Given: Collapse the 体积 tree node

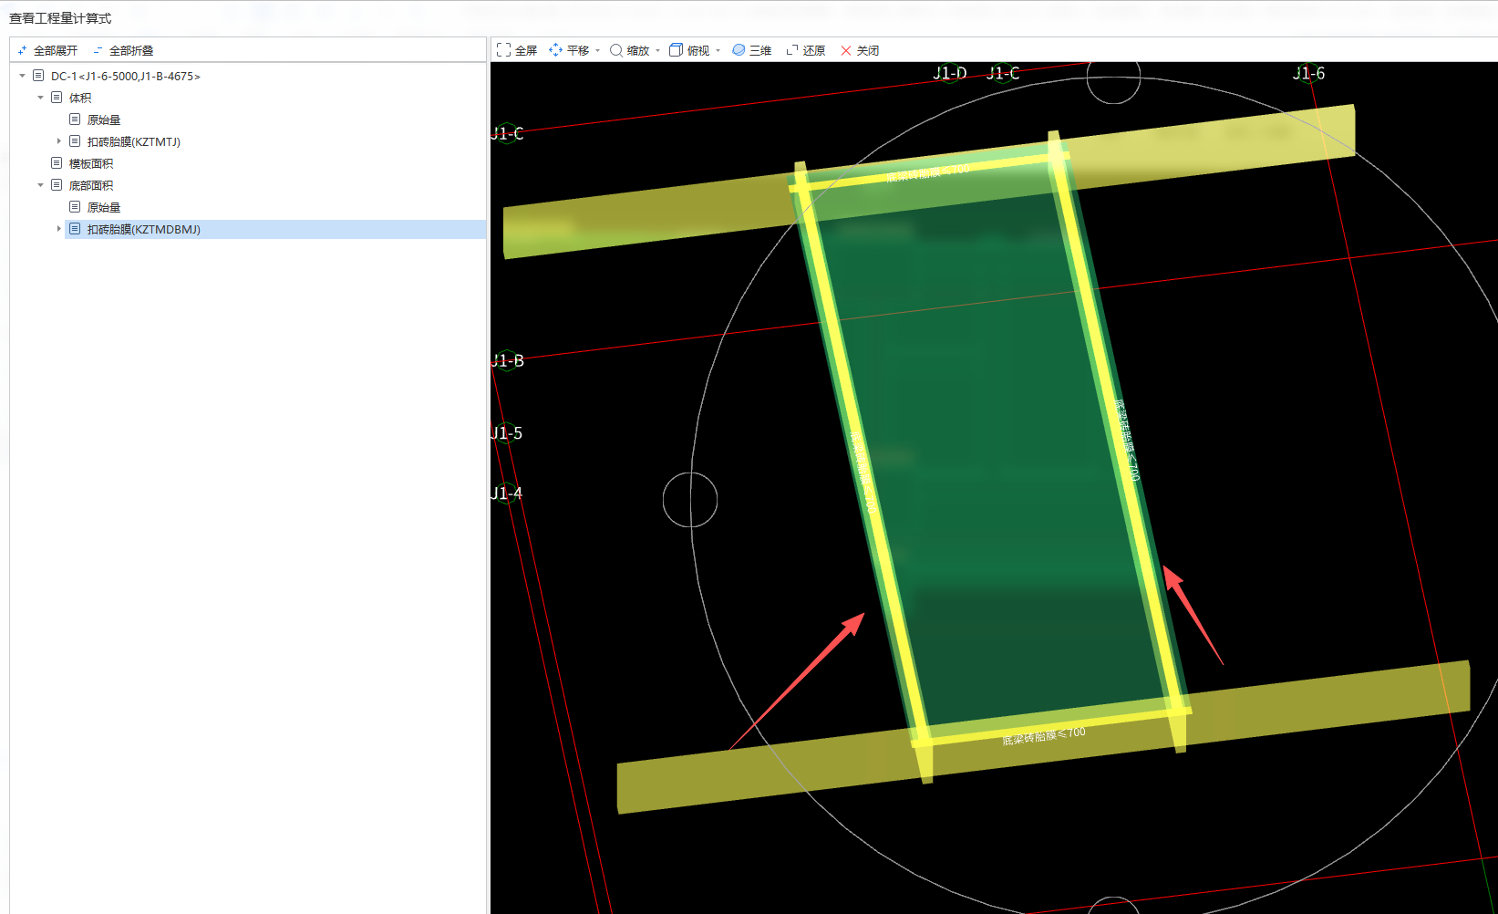Looking at the screenshot, I should (40, 98).
